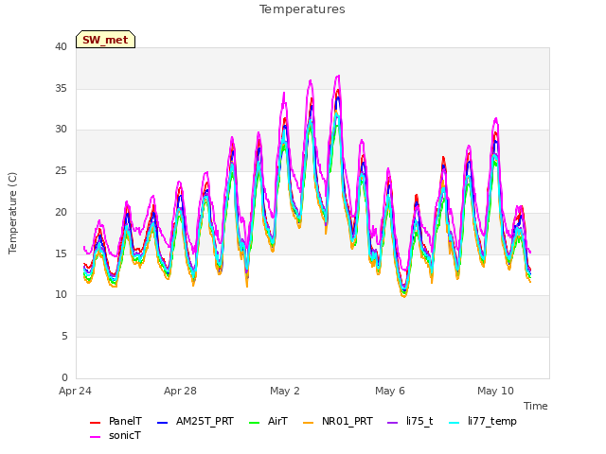Click the 20 y-axis tick label
This screenshot has width=606, height=454.
[61, 212]
